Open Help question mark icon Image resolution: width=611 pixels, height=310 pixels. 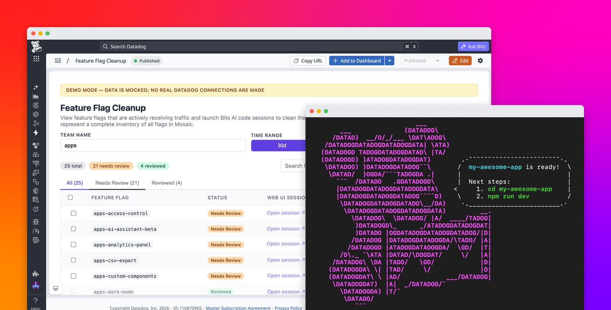click(x=36, y=301)
